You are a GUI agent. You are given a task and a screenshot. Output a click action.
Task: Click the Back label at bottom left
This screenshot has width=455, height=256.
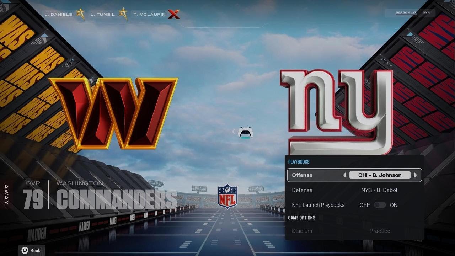(35, 250)
